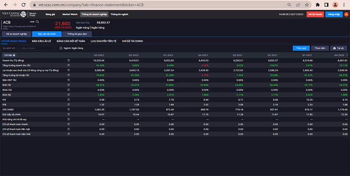Open chart icon for Tăng trưởng lợi nhuận row
The image size is (350, 176).
pyautogui.click(x=69, y=75)
